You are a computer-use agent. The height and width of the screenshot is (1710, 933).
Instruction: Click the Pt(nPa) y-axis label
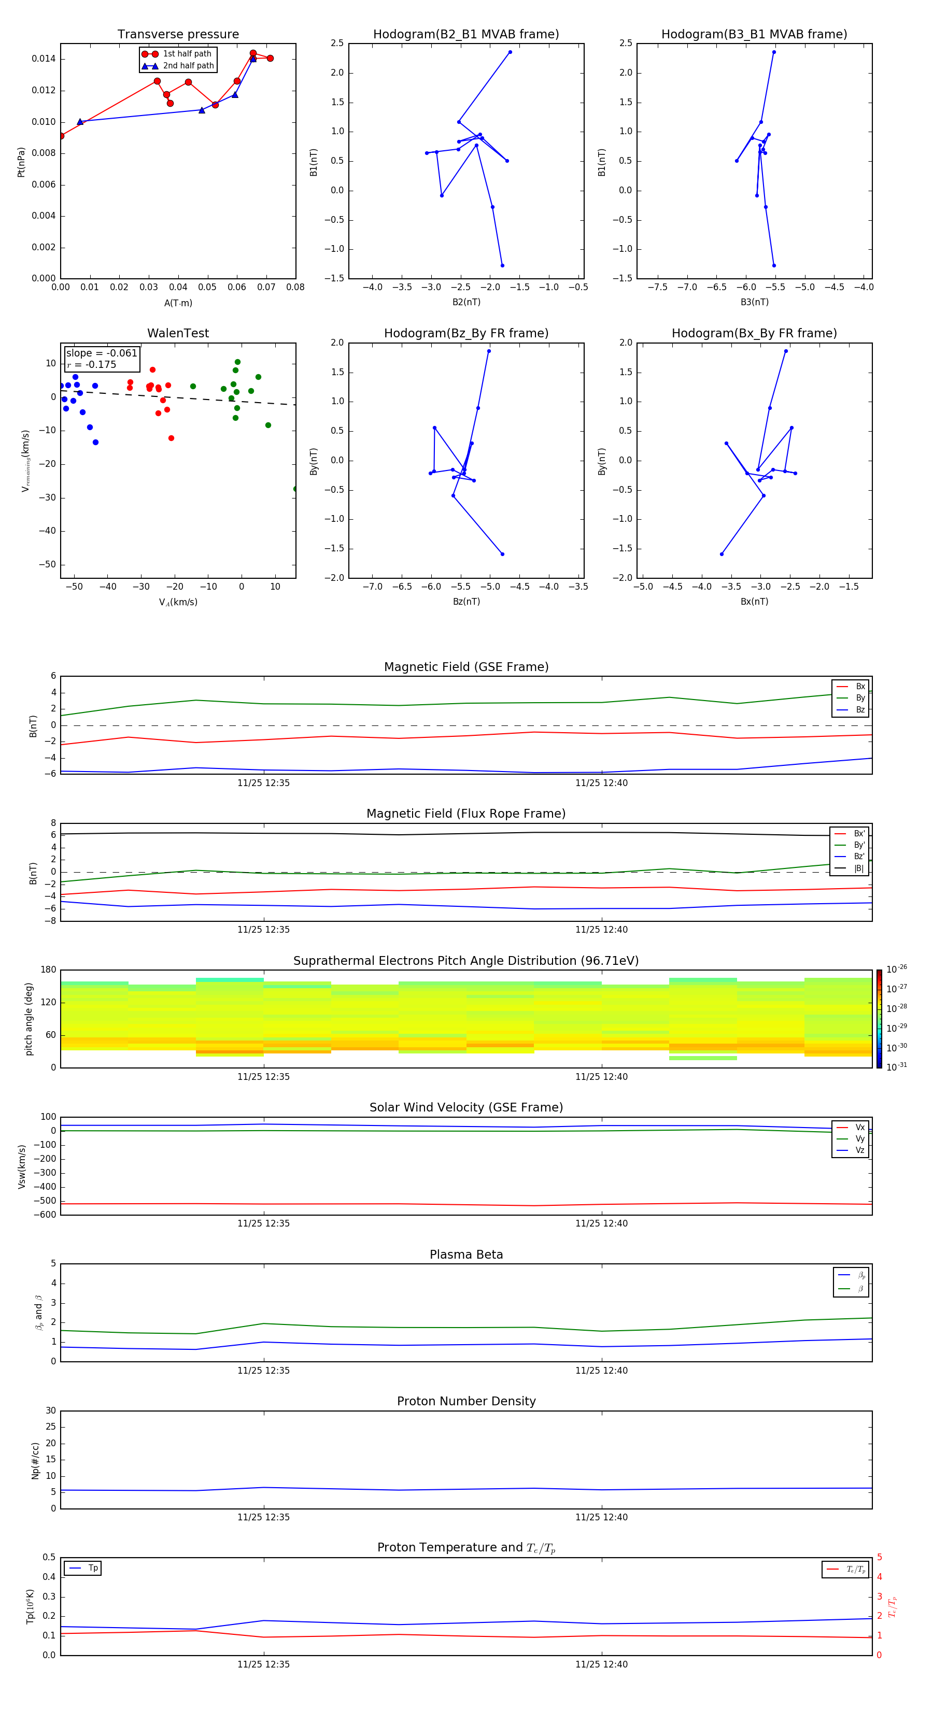click(21, 162)
